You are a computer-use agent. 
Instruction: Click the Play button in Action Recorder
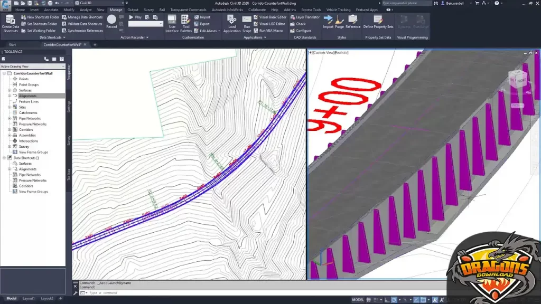(x=133, y=16)
